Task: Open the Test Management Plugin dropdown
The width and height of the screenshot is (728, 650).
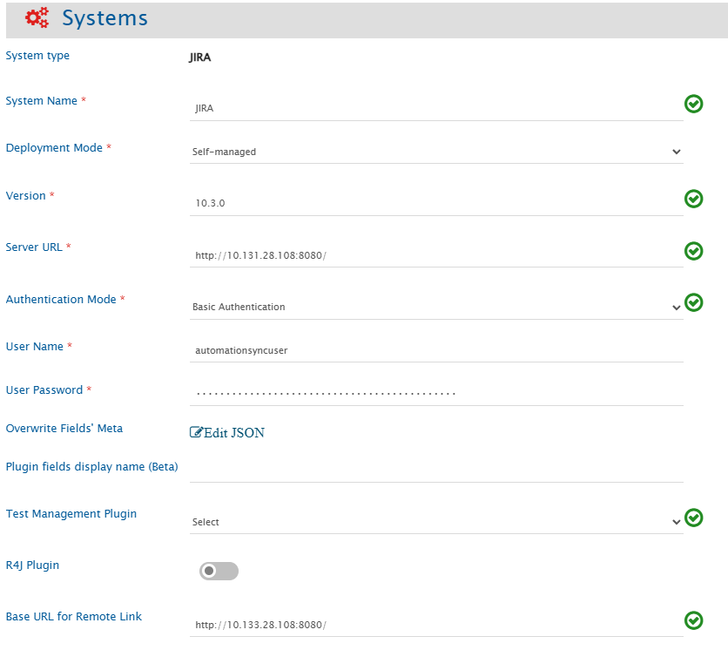Action: [435, 522]
